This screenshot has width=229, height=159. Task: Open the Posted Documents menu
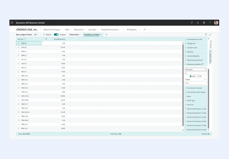[111, 30]
